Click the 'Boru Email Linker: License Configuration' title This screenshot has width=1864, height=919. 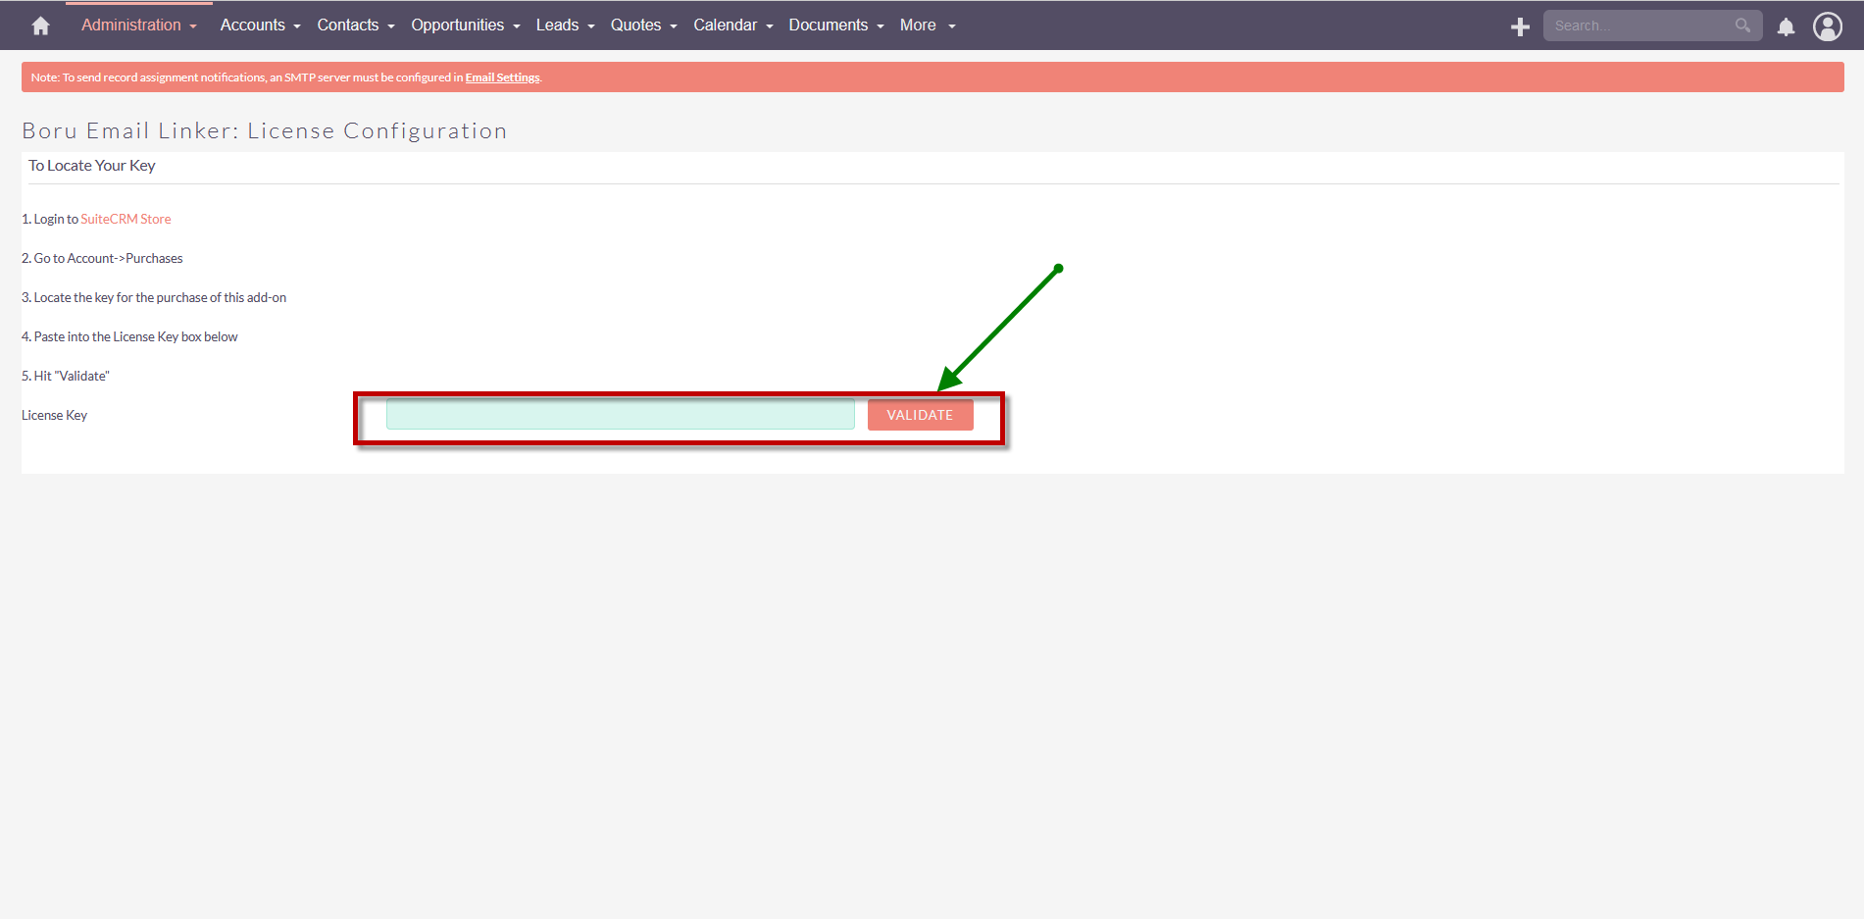pyautogui.click(x=265, y=130)
